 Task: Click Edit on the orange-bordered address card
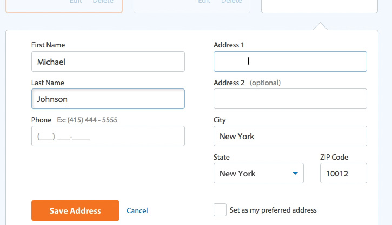(x=76, y=2)
